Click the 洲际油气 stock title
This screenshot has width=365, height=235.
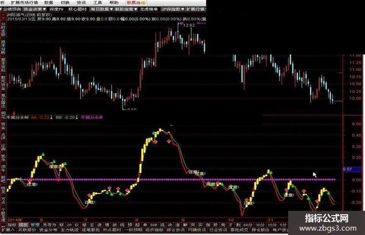coord(16,15)
